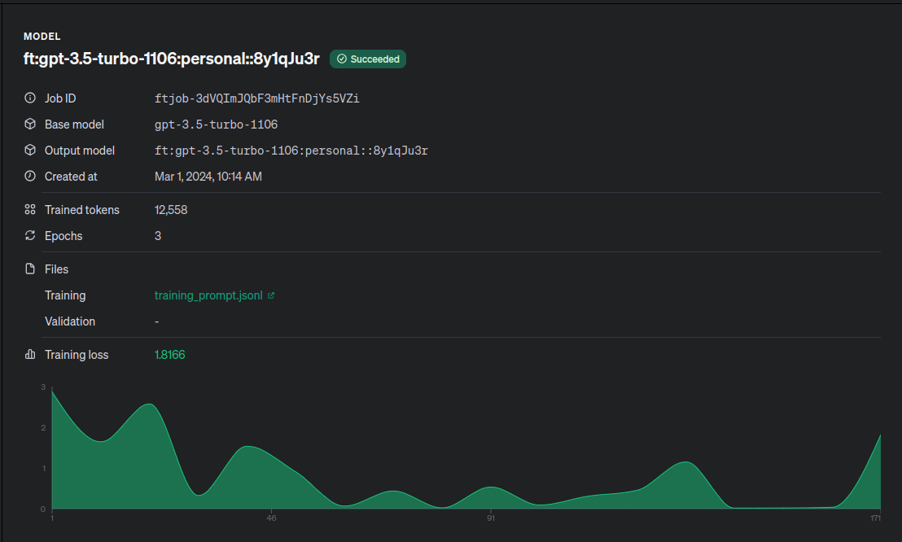Click step 171 on the chart x-axis
The width and height of the screenshot is (902, 542).
[x=875, y=518]
